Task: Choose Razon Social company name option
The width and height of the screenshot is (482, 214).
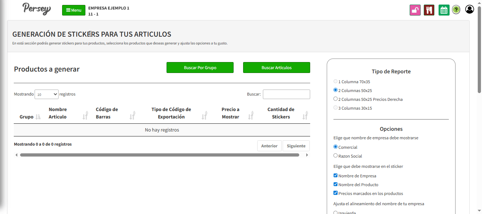Action: [336, 155]
